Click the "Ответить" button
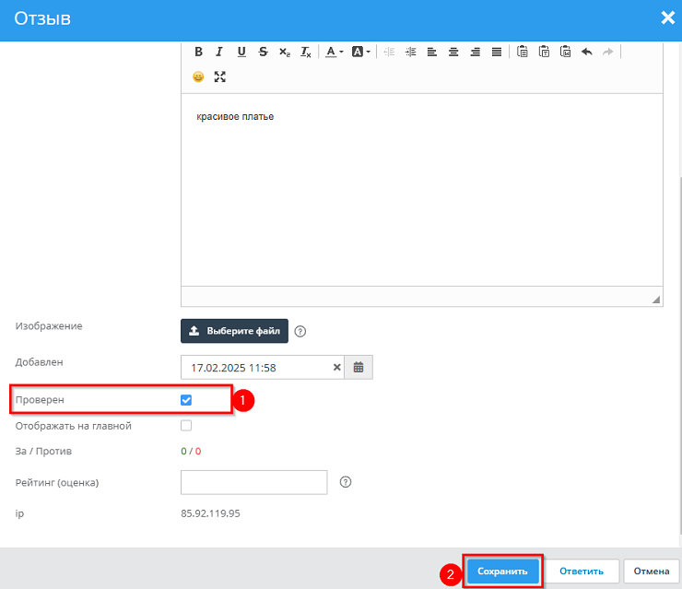 [x=581, y=571]
